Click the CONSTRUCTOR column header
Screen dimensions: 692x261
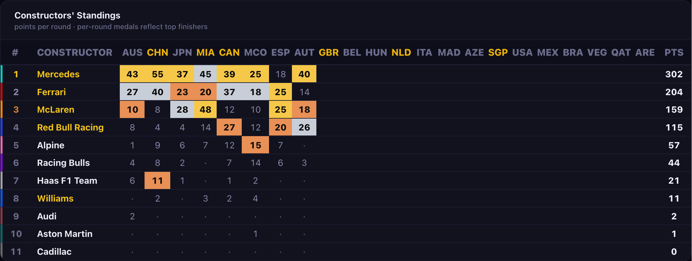point(75,52)
